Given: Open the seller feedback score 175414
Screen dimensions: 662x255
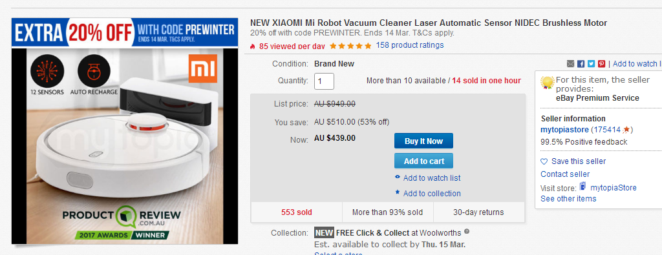Looking at the screenshot, I should pyautogui.click(x=605, y=129).
